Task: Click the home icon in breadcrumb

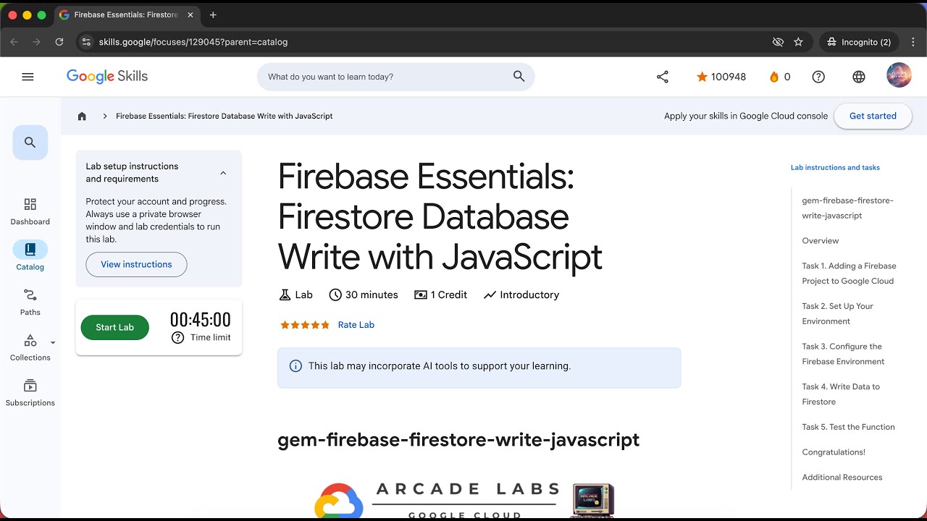Action: [x=82, y=116]
